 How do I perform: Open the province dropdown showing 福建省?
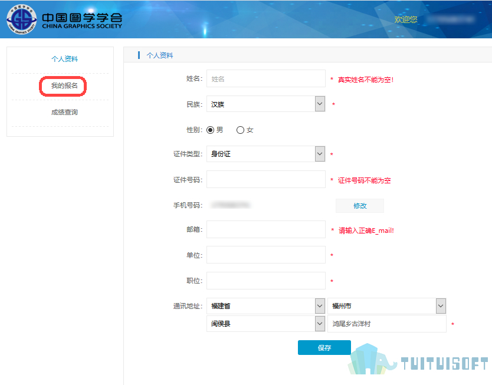pyautogui.click(x=266, y=306)
